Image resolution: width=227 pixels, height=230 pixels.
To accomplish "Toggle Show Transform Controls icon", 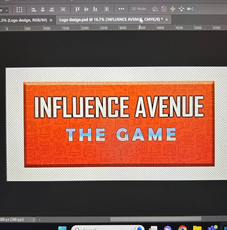I will 19,10.
